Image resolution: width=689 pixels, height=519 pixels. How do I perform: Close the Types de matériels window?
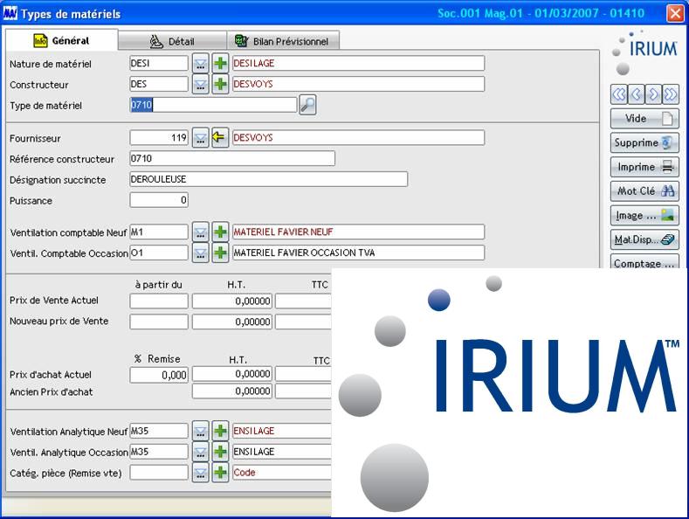coord(675,13)
